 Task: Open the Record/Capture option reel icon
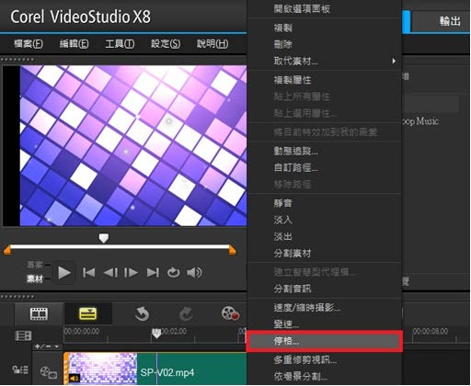(x=230, y=313)
